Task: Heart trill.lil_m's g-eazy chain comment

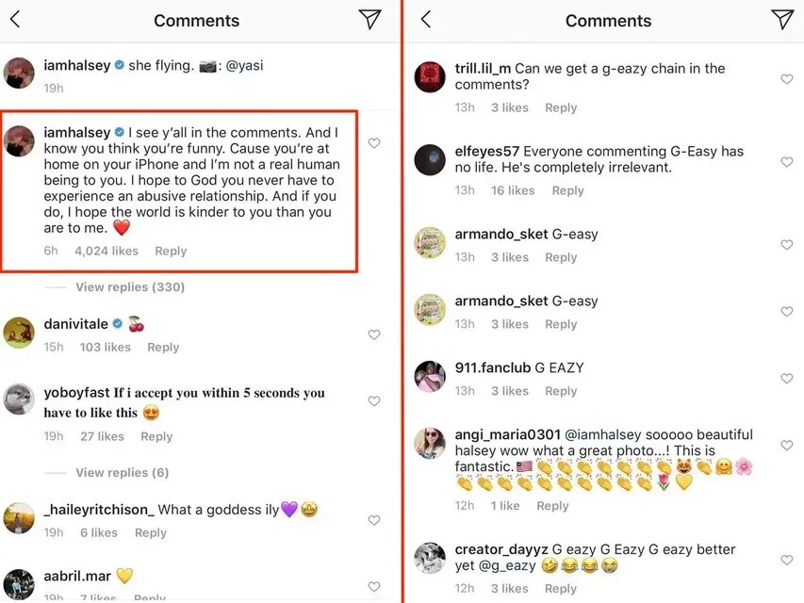Action: [x=787, y=79]
